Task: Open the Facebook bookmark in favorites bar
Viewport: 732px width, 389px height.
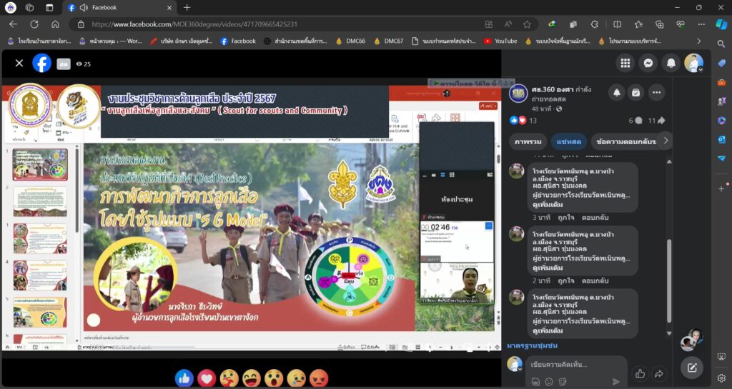Action: (238, 41)
